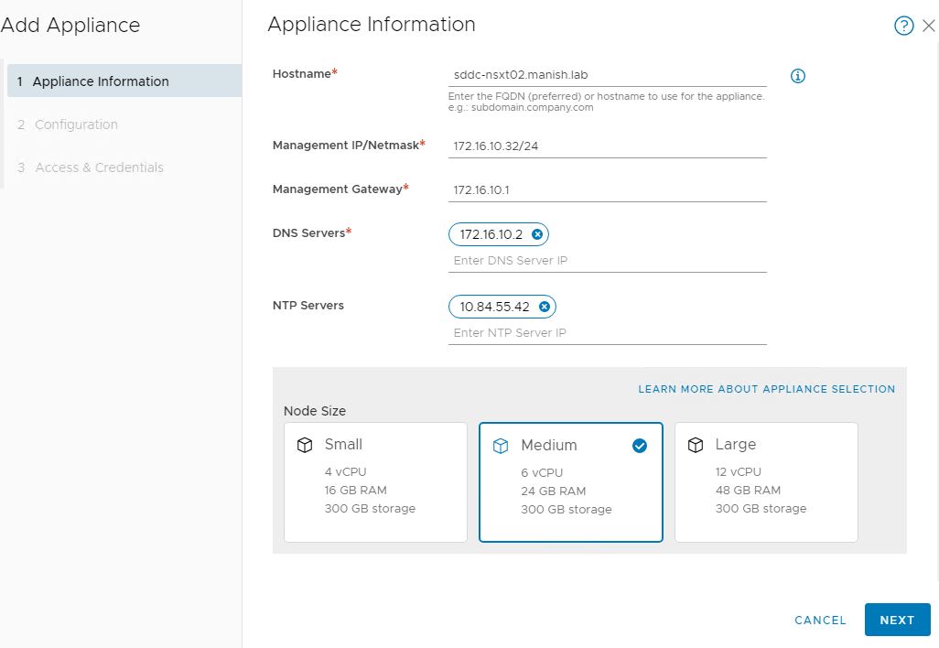Image resolution: width=939 pixels, height=648 pixels.
Task: Click the Enter DNS Server IP field
Action: pyautogui.click(x=606, y=261)
